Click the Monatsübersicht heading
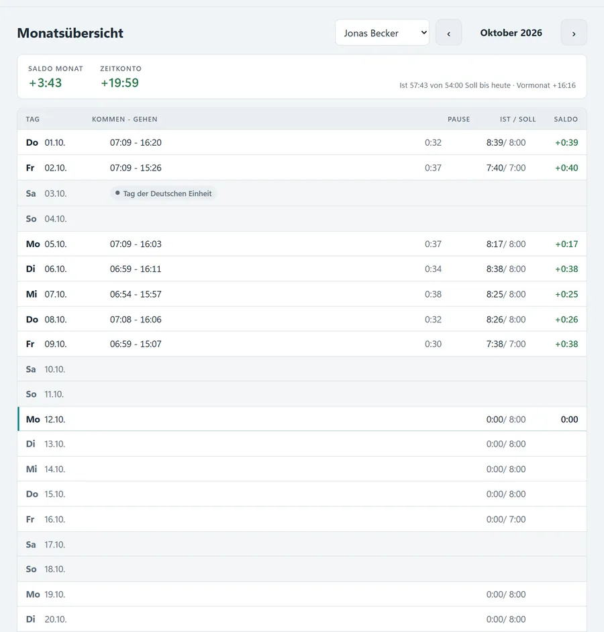The image size is (604, 632). [70, 33]
